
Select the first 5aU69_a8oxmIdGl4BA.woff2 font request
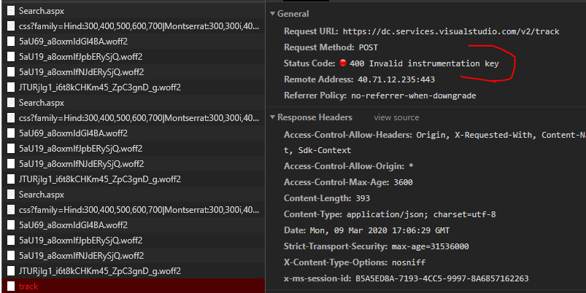pyautogui.click(x=134, y=42)
